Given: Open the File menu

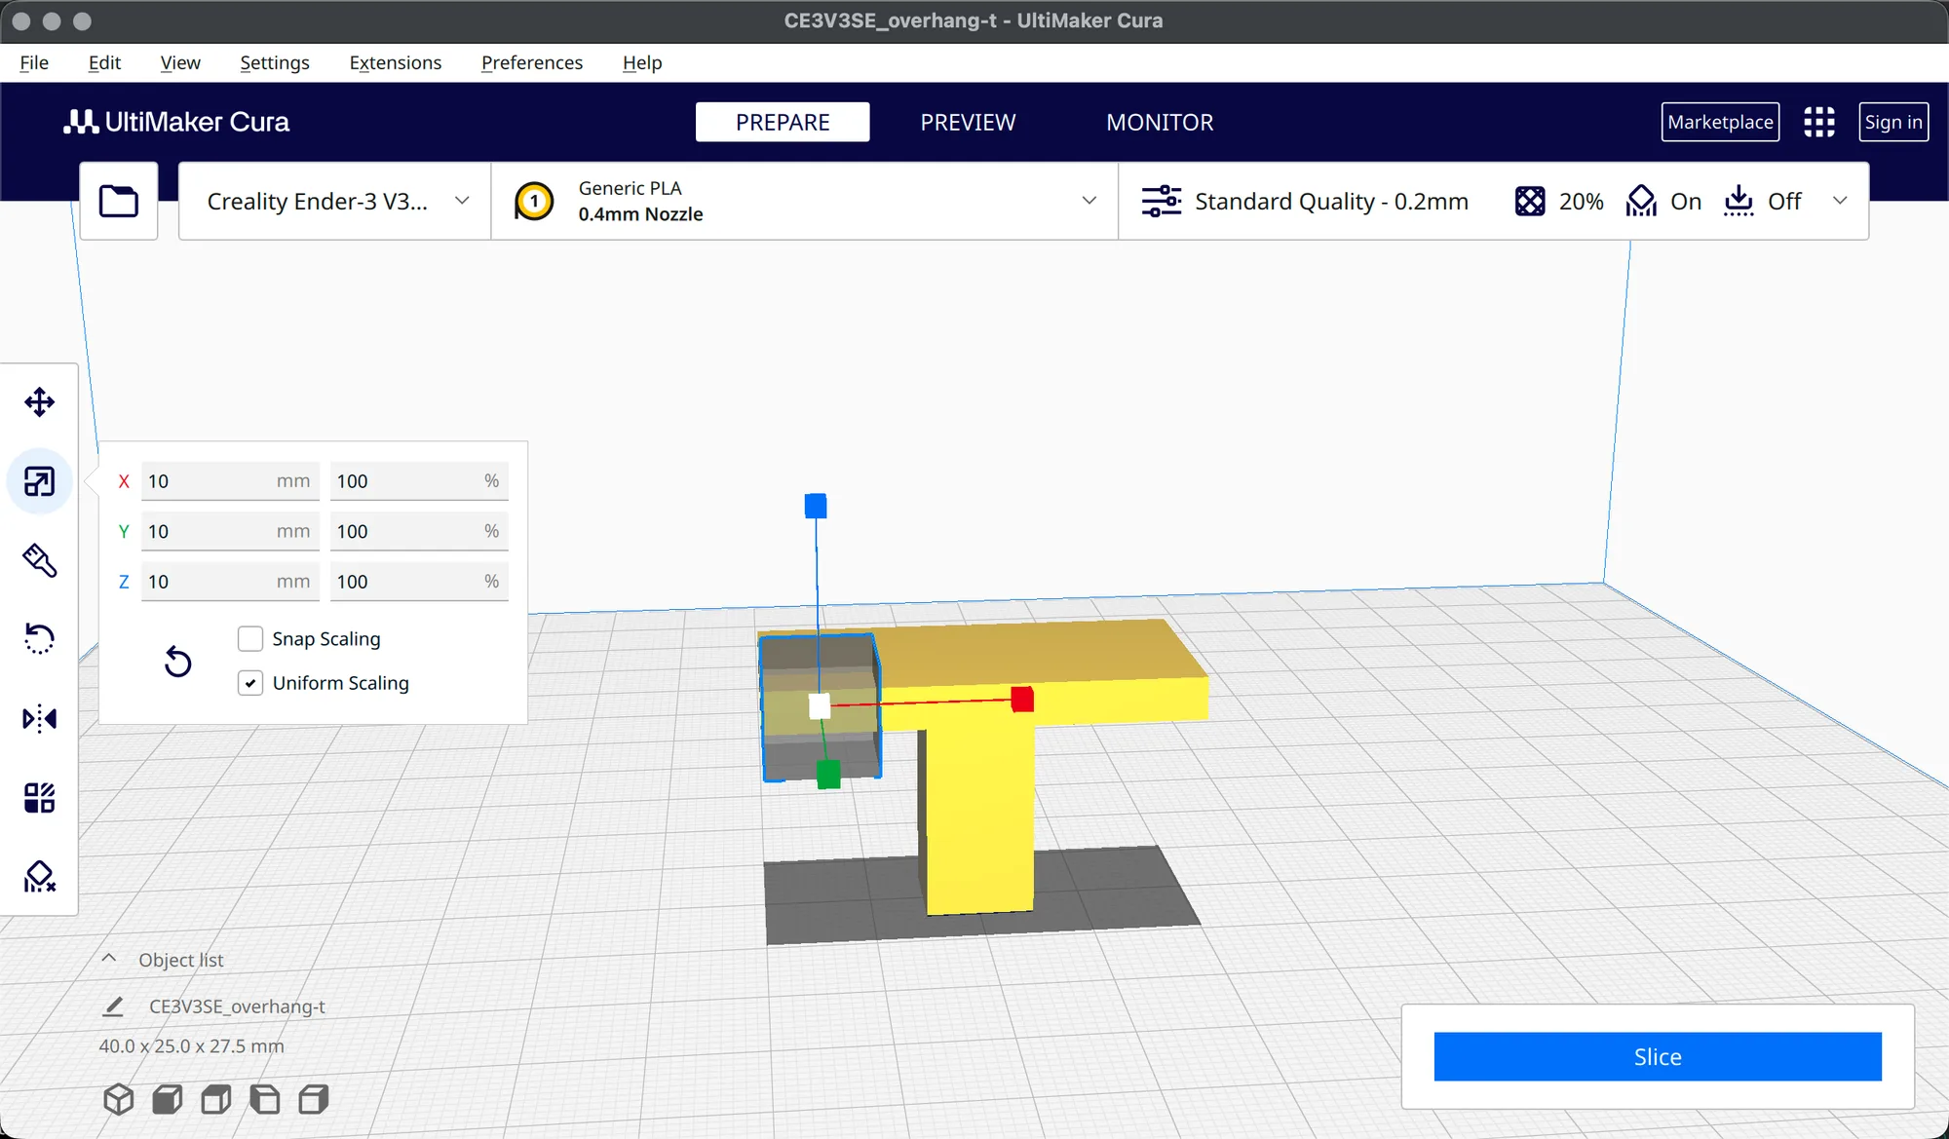Looking at the screenshot, I should (x=34, y=62).
